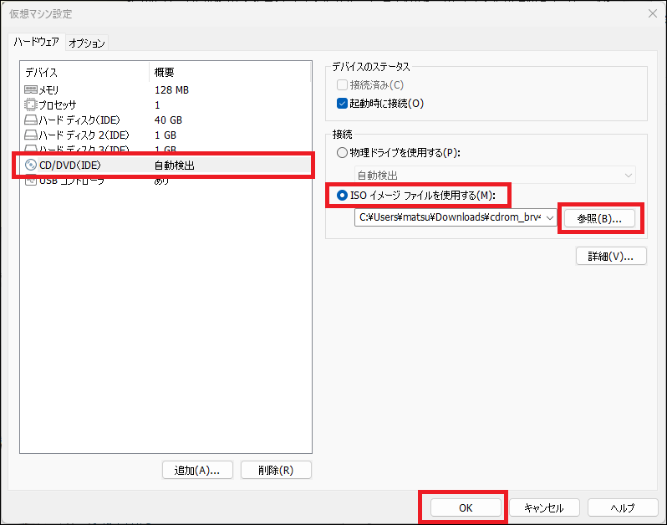
Task: Click the ISO file path text field
Action: pyautogui.click(x=449, y=217)
